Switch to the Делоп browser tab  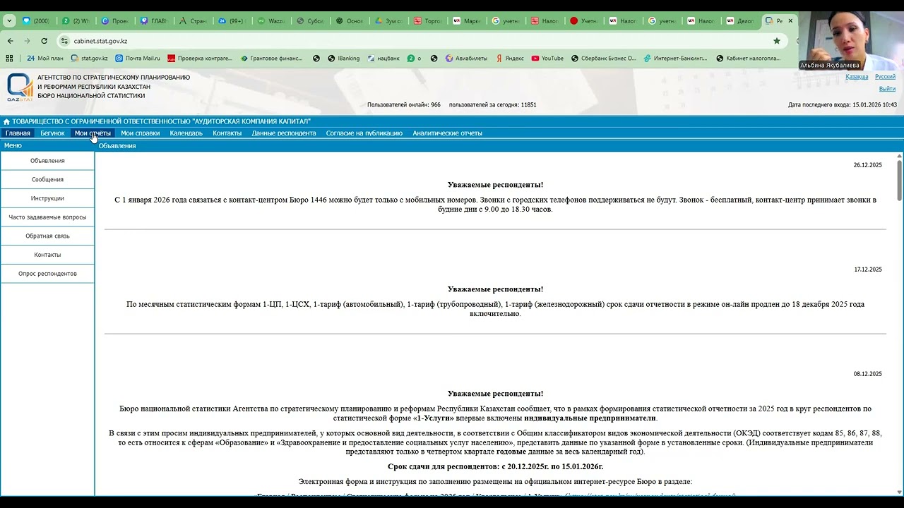click(x=741, y=21)
